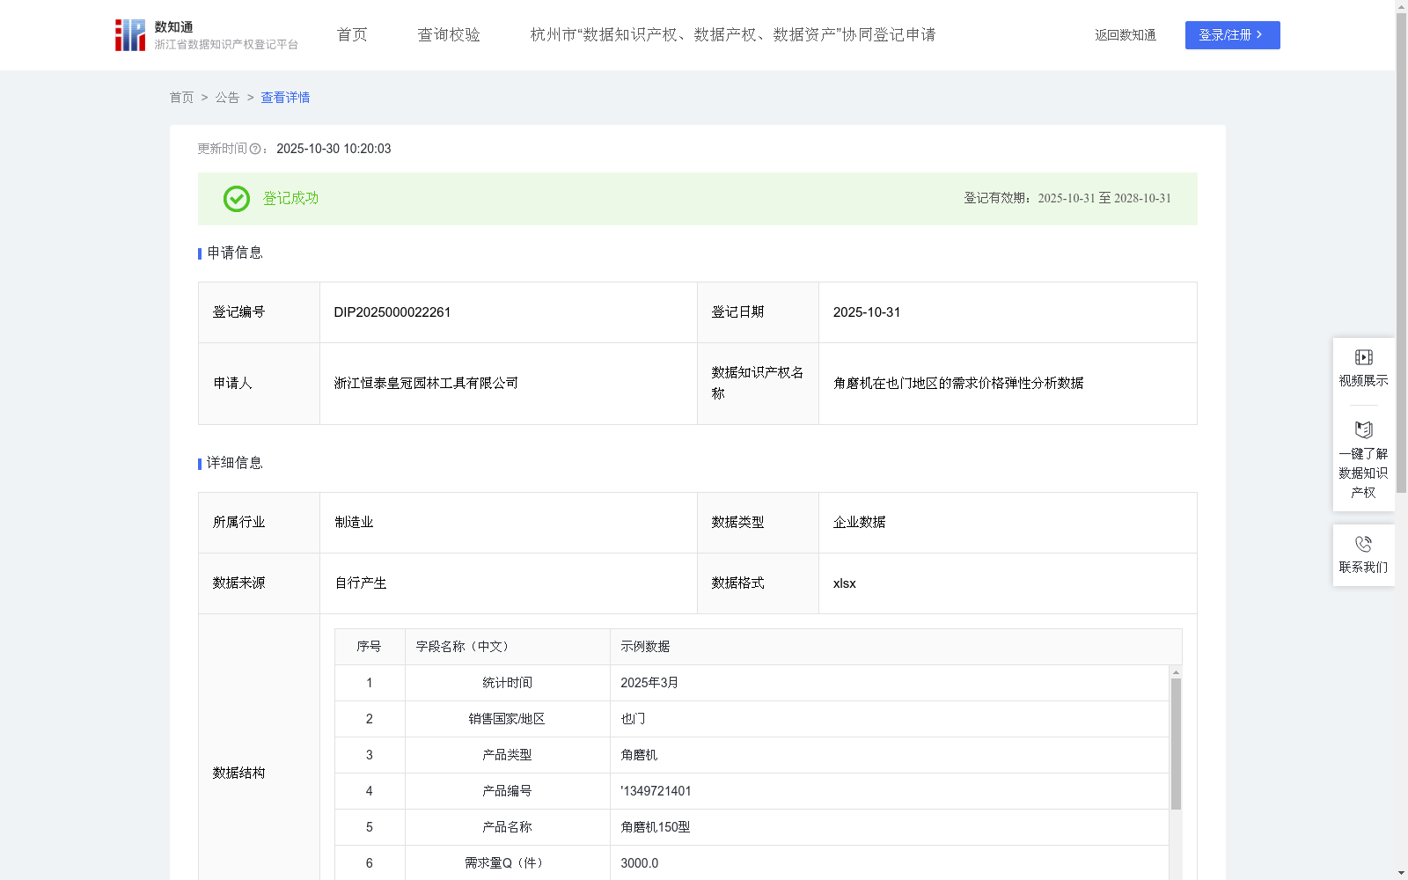1408x880 pixels.
Task: Click the arrow in 登录/注册 button
Action: tap(1259, 35)
